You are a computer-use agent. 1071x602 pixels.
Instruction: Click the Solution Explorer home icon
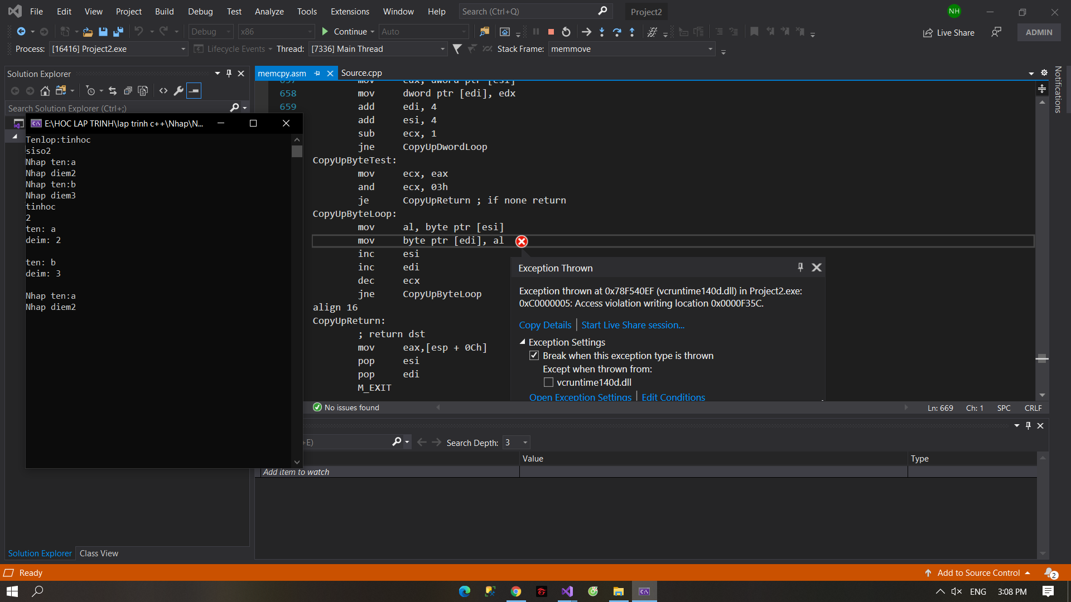pos(45,91)
